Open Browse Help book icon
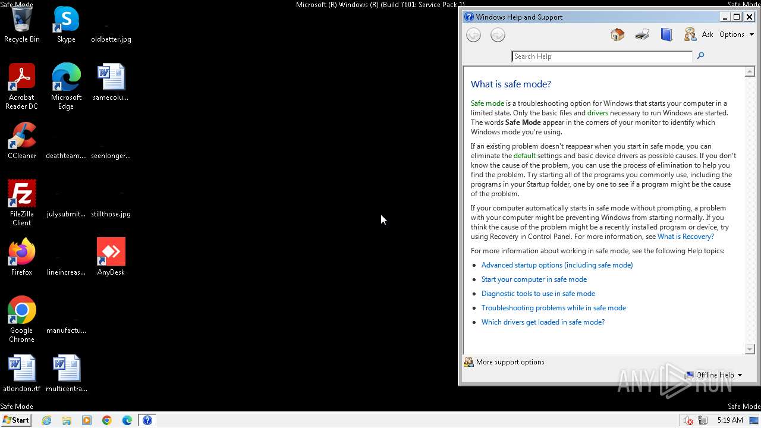Screen dimensions: 761x428 666,35
